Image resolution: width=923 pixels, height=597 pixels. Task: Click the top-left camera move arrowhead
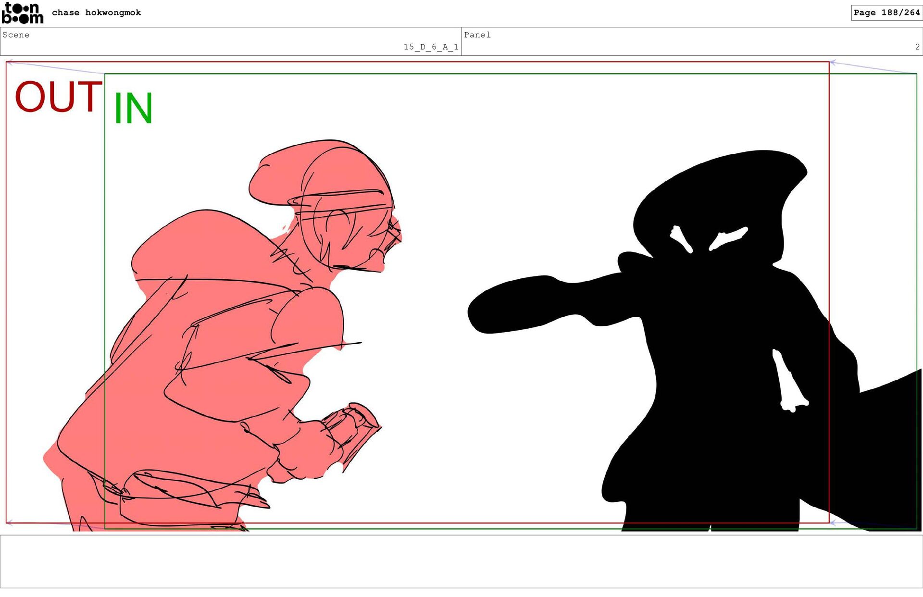(x=10, y=62)
